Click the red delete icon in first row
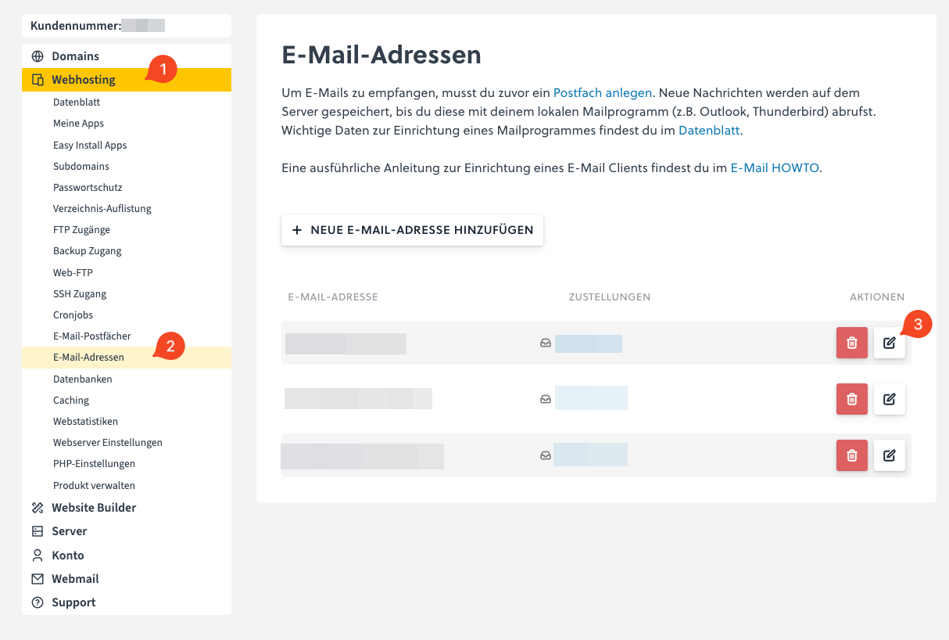The width and height of the screenshot is (949, 640). click(x=851, y=343)
